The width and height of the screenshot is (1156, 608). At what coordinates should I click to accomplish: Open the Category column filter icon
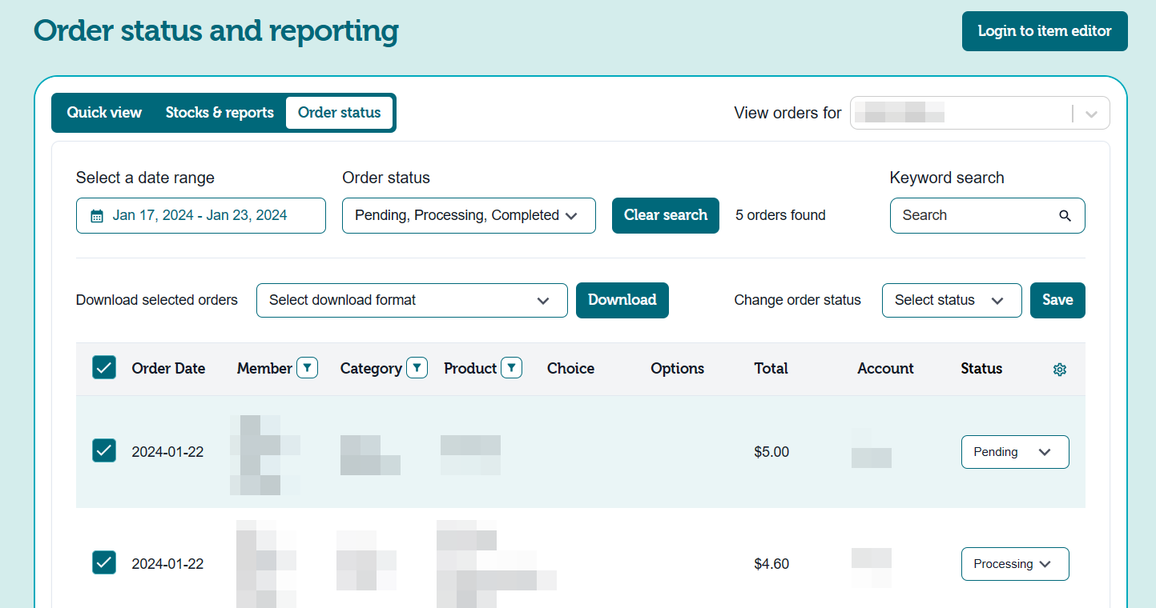click(417, 368)
